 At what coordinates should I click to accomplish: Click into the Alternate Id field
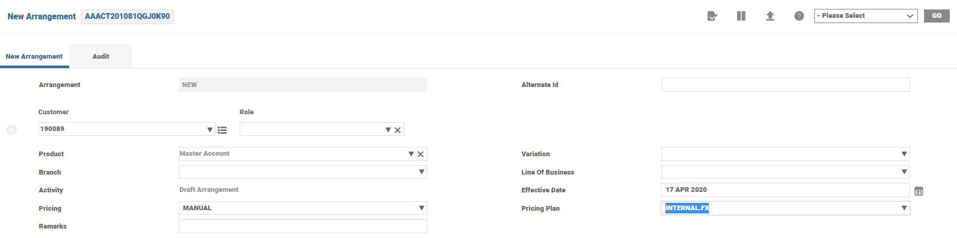[784, 85]
